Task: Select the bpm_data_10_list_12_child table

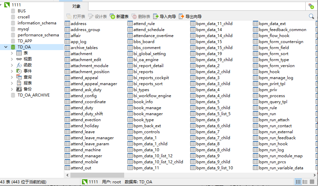Action: (x=158, y=162)
